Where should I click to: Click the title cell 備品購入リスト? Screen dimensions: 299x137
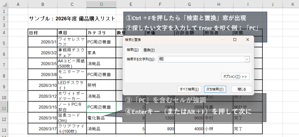pos(72,19)
